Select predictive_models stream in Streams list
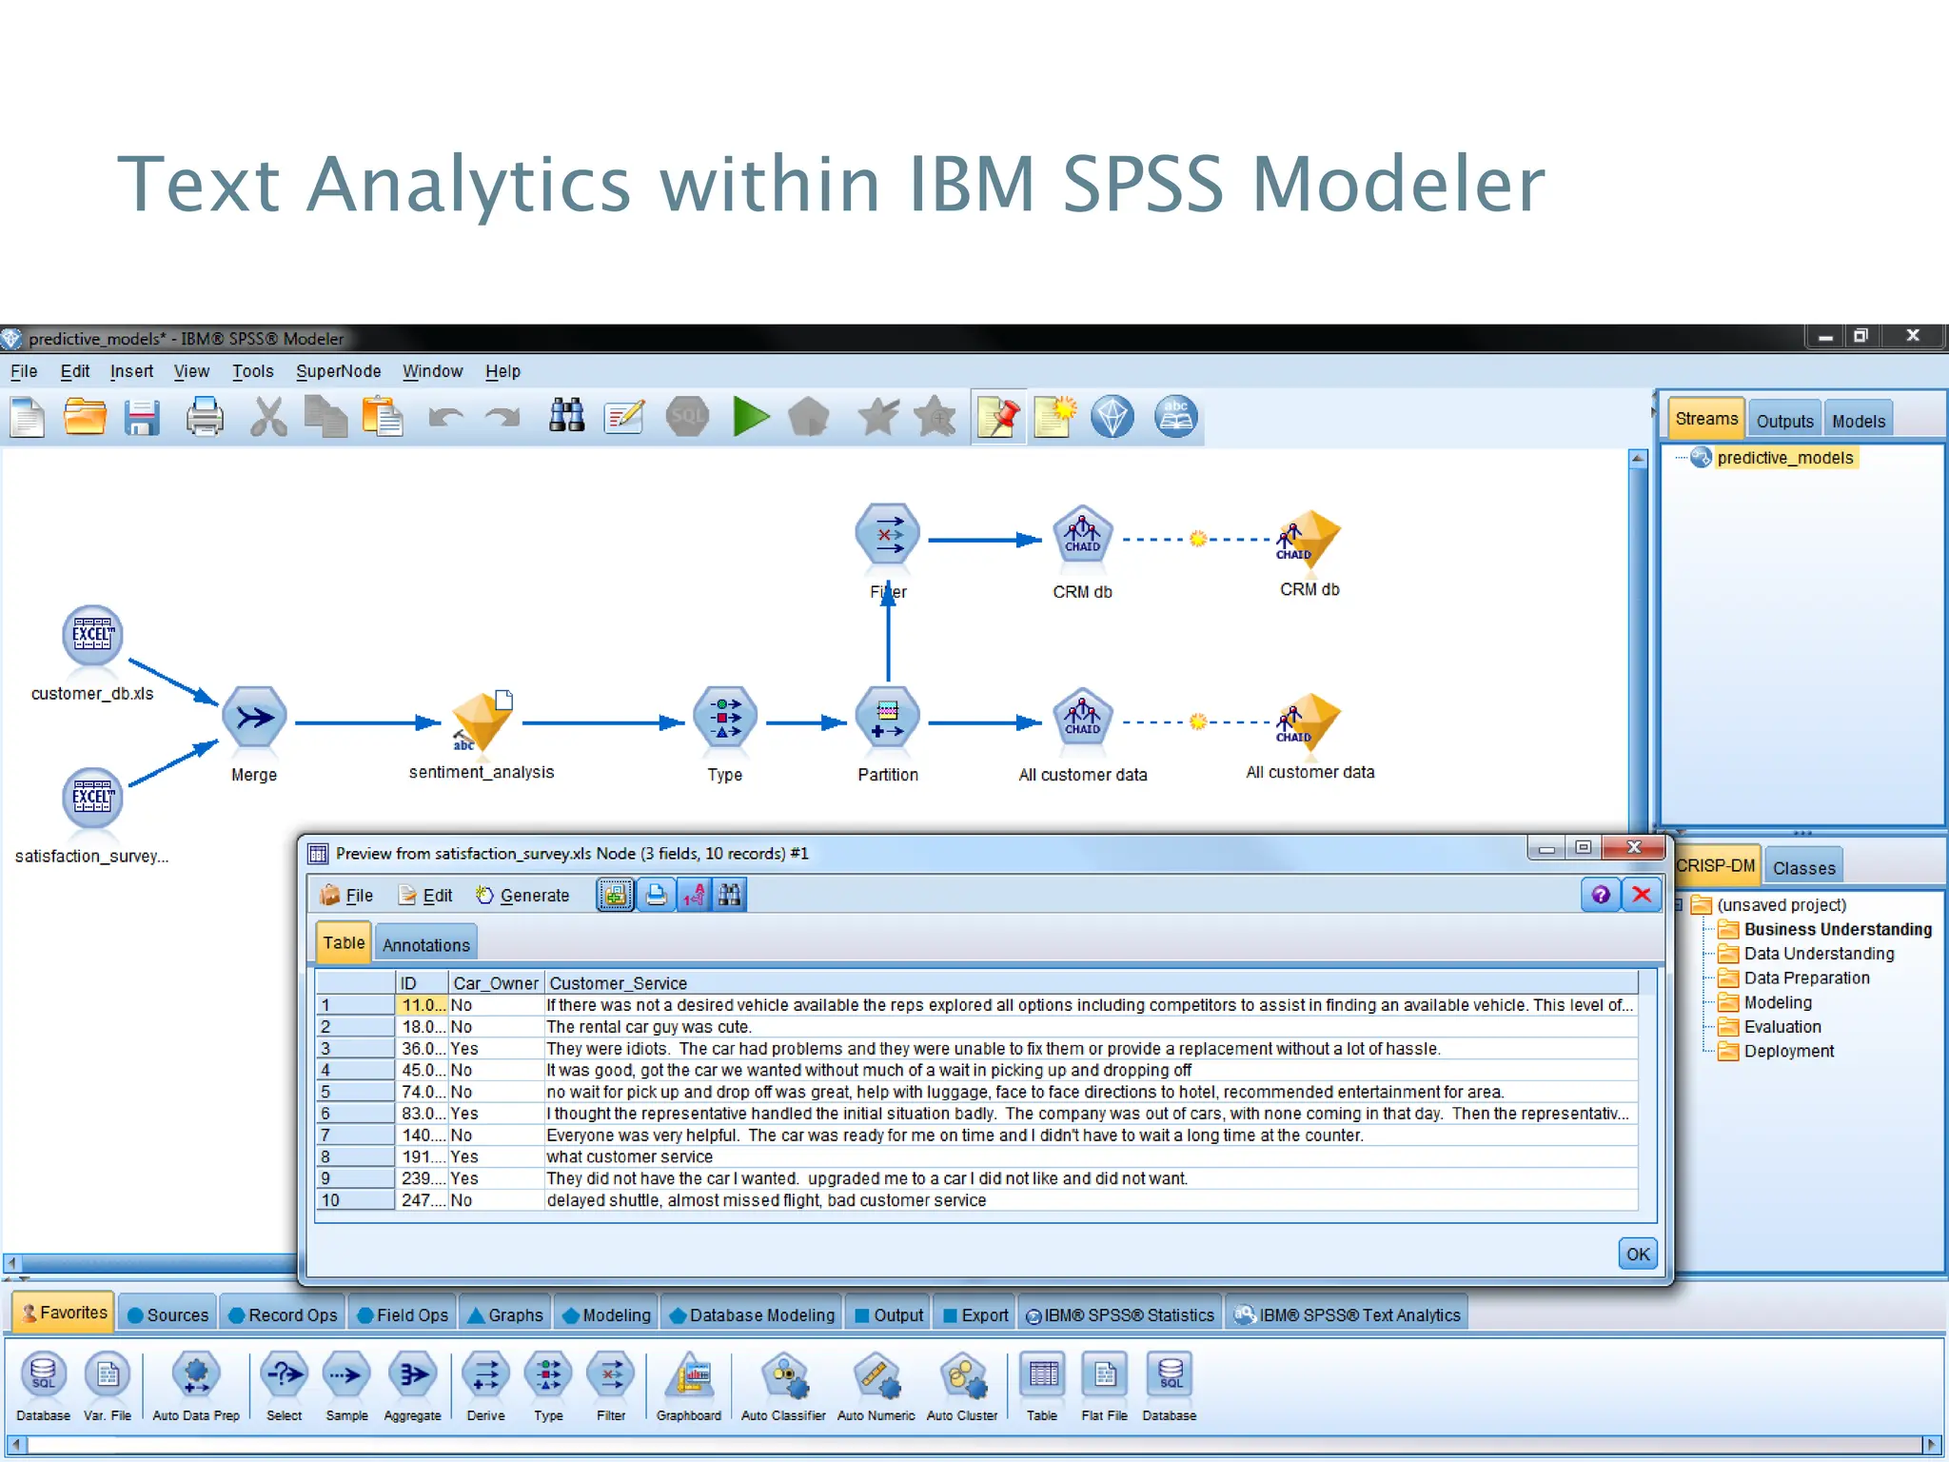Viewport: 1949px width, 1462px height. point(1784,458)
